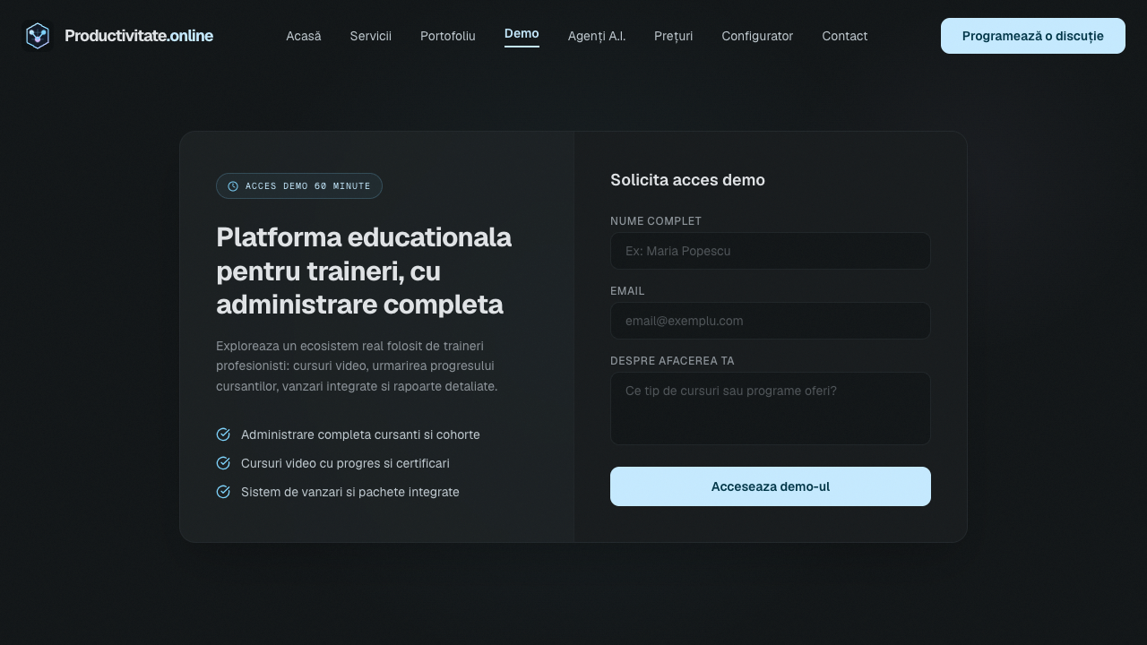This screenshot has width=1147, height=645.
Task: Go to Acasă in navigation
Action: tap(304, 36)
